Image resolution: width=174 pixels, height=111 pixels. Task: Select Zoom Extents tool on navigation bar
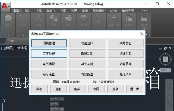(169, 103)
